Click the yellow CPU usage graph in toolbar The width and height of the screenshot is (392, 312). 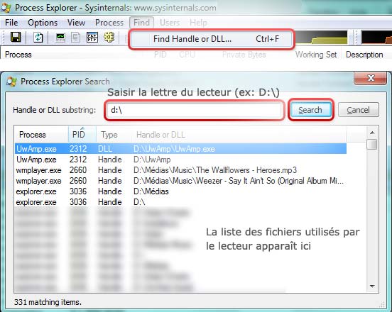[x=321, y=38]
